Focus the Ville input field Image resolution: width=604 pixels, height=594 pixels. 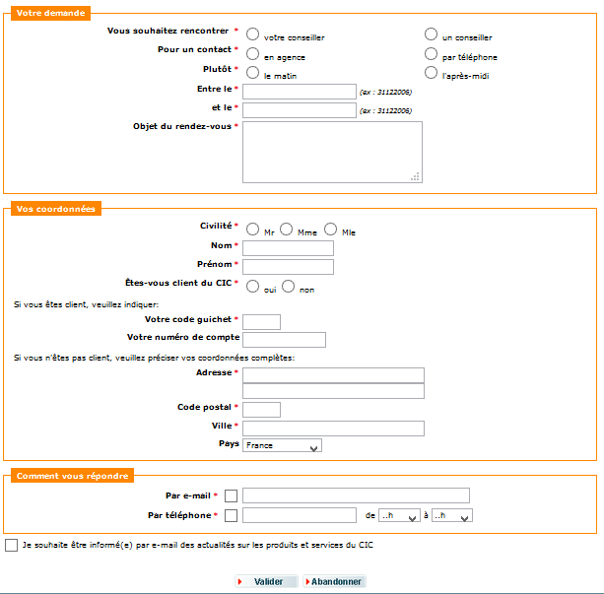[334, 429]
